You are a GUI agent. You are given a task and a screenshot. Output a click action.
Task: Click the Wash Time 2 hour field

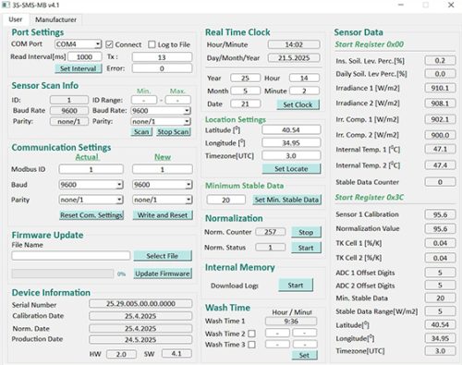[277, 334]
